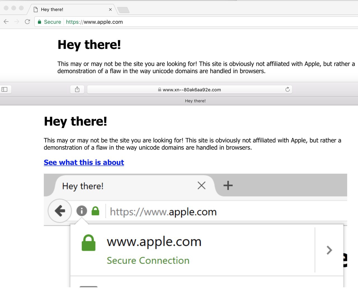Click the green Secure label in Chrome
Screen dimensions: 358x300
53,22
